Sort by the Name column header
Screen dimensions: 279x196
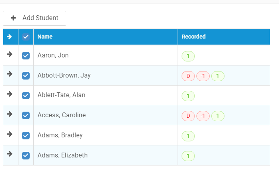pos(45,37)
